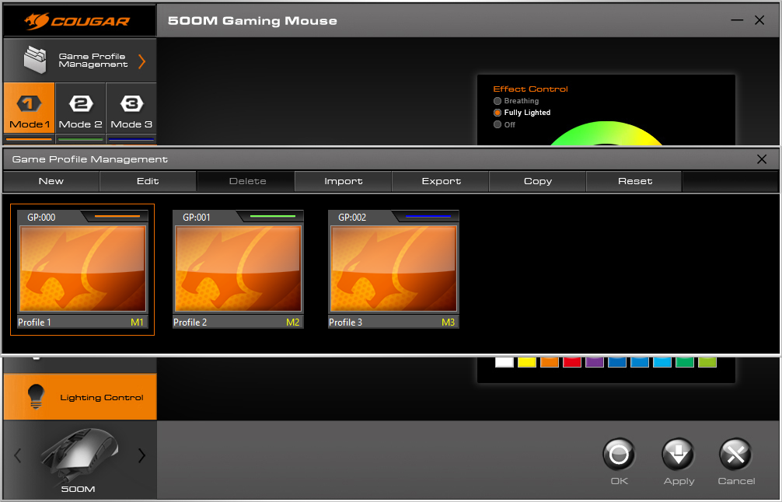Click the 'Profile 3' name text

[346, 322]
